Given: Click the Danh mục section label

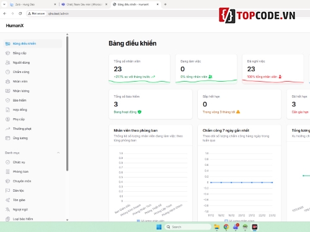Looking at the screenshot, I should 12,153.
